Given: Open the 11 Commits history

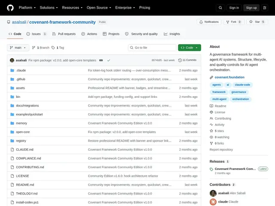Looking at the screenshot, I should [x=187, y=60].
